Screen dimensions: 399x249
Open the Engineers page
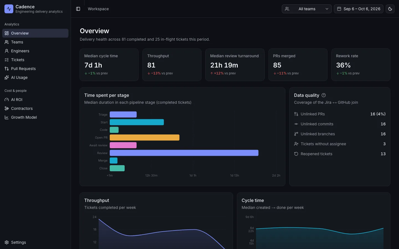click(35, 51)
